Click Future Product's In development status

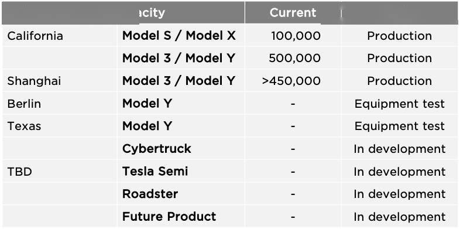click(x=400, y=217)
